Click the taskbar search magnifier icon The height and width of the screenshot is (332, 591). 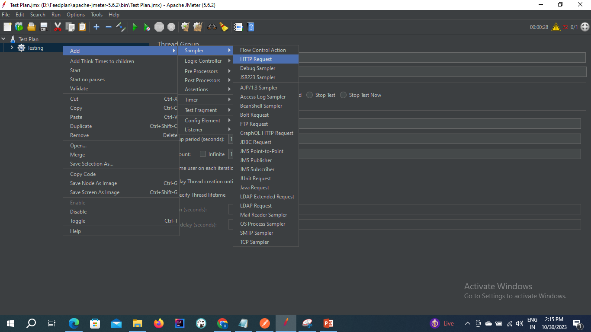pyautogui.click(x=32, y=323)
